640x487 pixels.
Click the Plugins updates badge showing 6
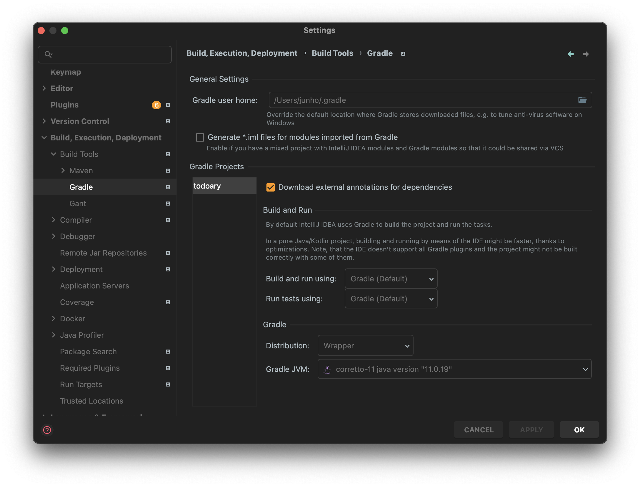(156, 105)
